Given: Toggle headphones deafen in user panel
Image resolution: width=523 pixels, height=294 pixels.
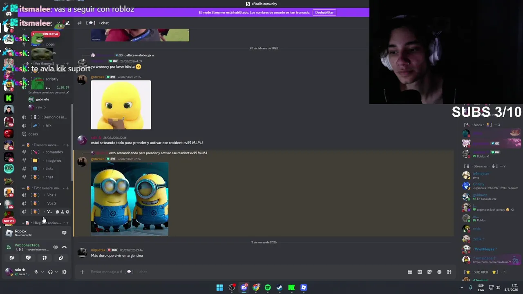Looking at the screenshot, I should click(x=50, y=272).
